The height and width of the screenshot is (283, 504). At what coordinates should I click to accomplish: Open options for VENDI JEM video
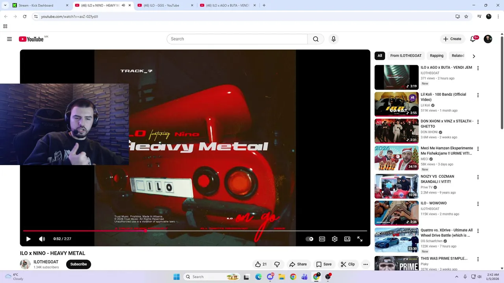click(x=478, y=68)
